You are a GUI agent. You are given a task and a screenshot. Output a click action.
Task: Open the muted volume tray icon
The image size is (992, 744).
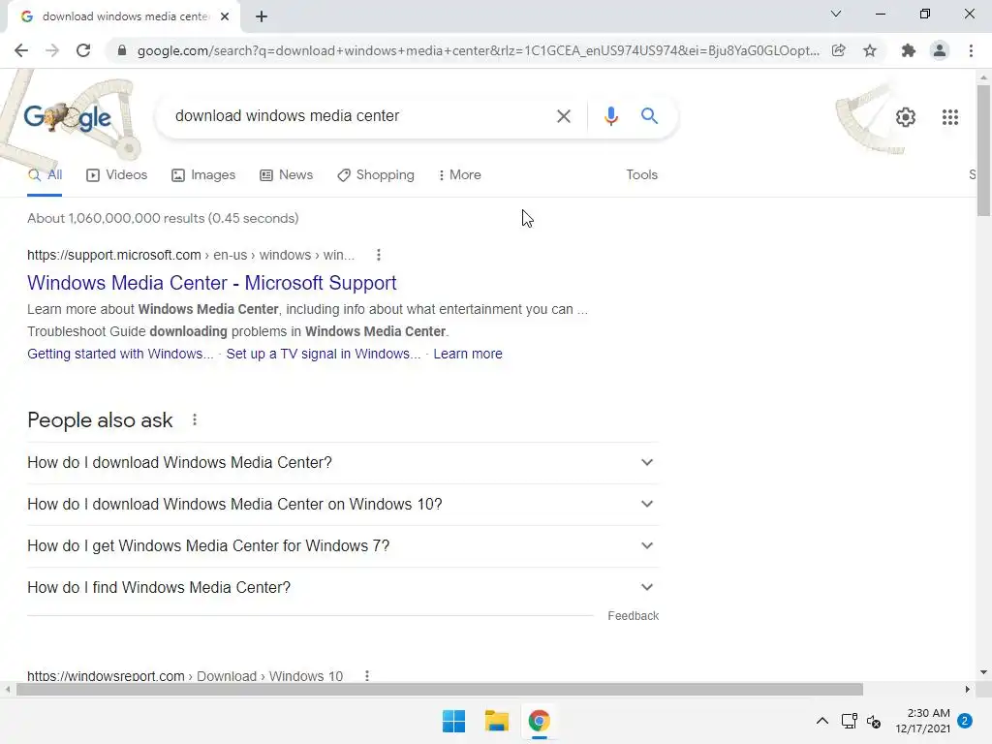(874, 721)
